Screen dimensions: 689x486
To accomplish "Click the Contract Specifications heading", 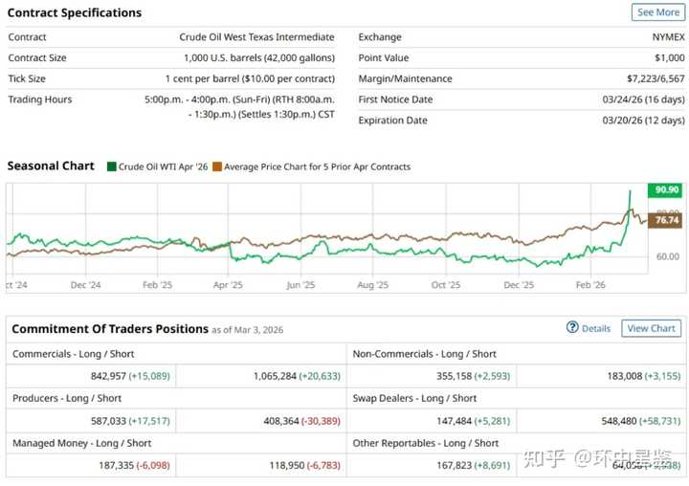I will [x=75, y=12].
